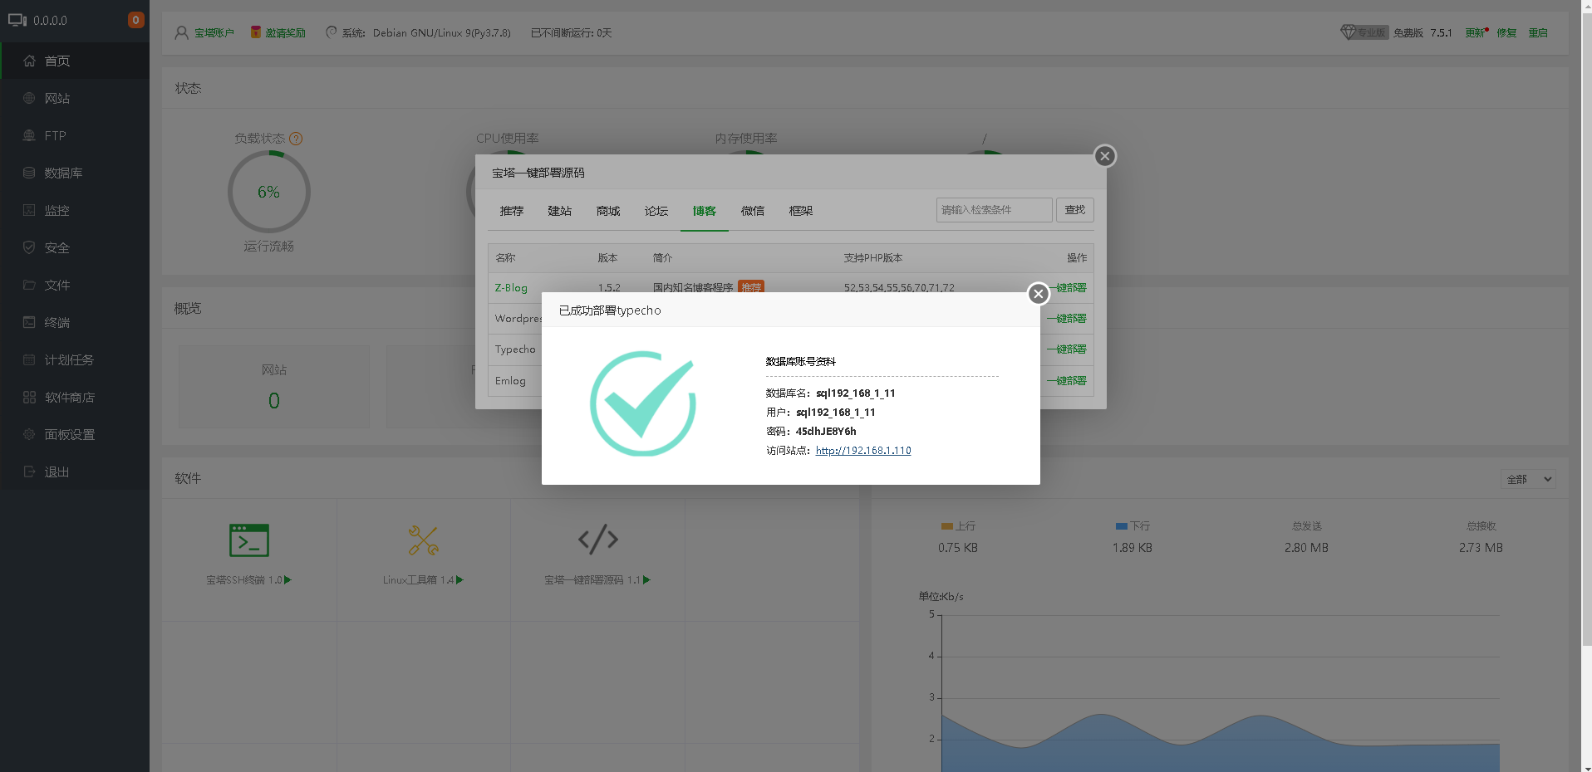The height and width of the screenshot is (772, 1592).
Task: Click 一键部署 in the Emlog row
Action: [x=1067, y=381]
